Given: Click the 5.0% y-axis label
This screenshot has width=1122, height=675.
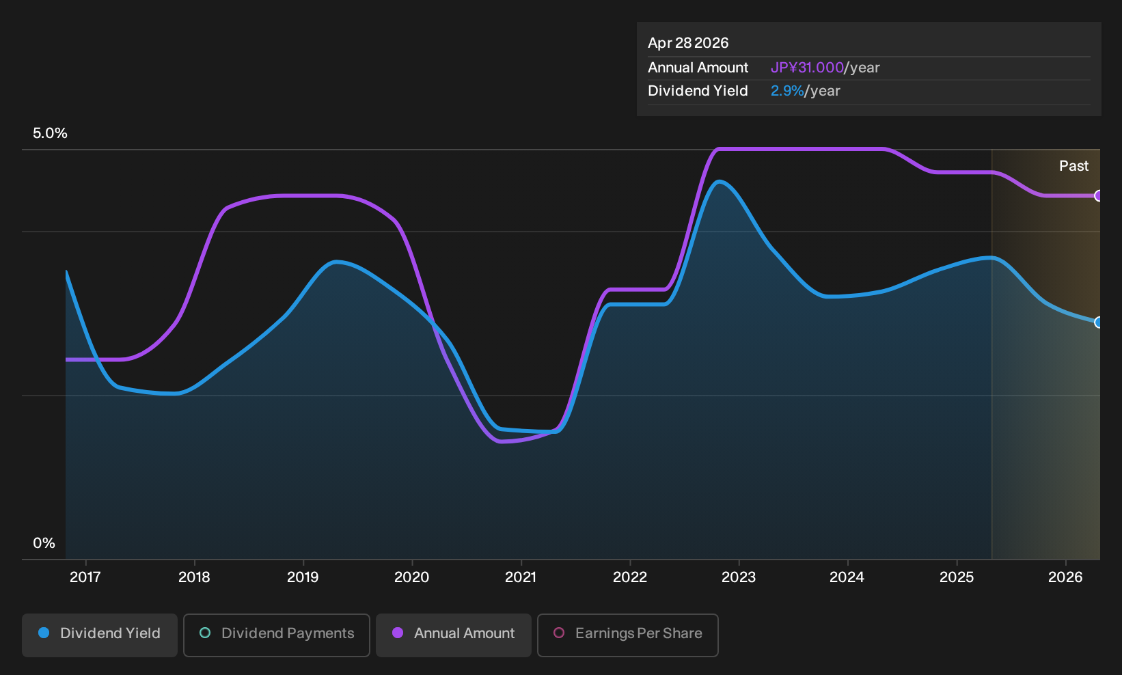Looking at the screenshot, I should [x=50, y=133].
